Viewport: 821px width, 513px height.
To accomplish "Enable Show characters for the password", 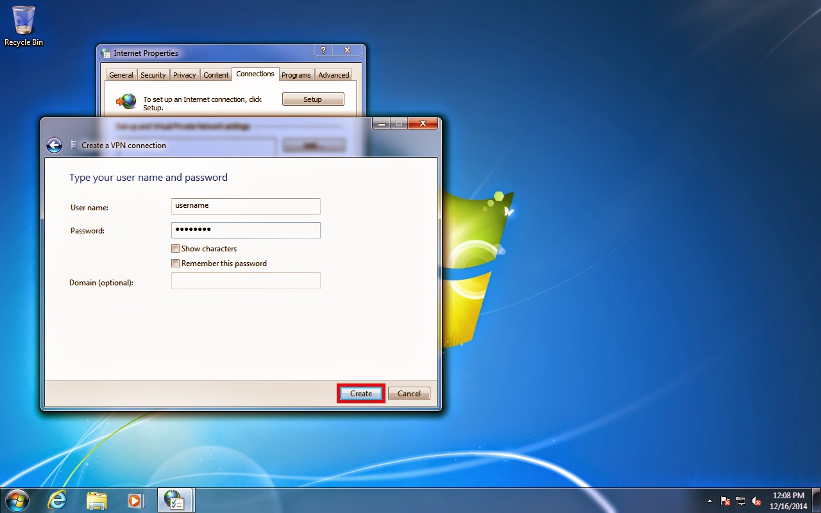I will (x=175, y=248).
